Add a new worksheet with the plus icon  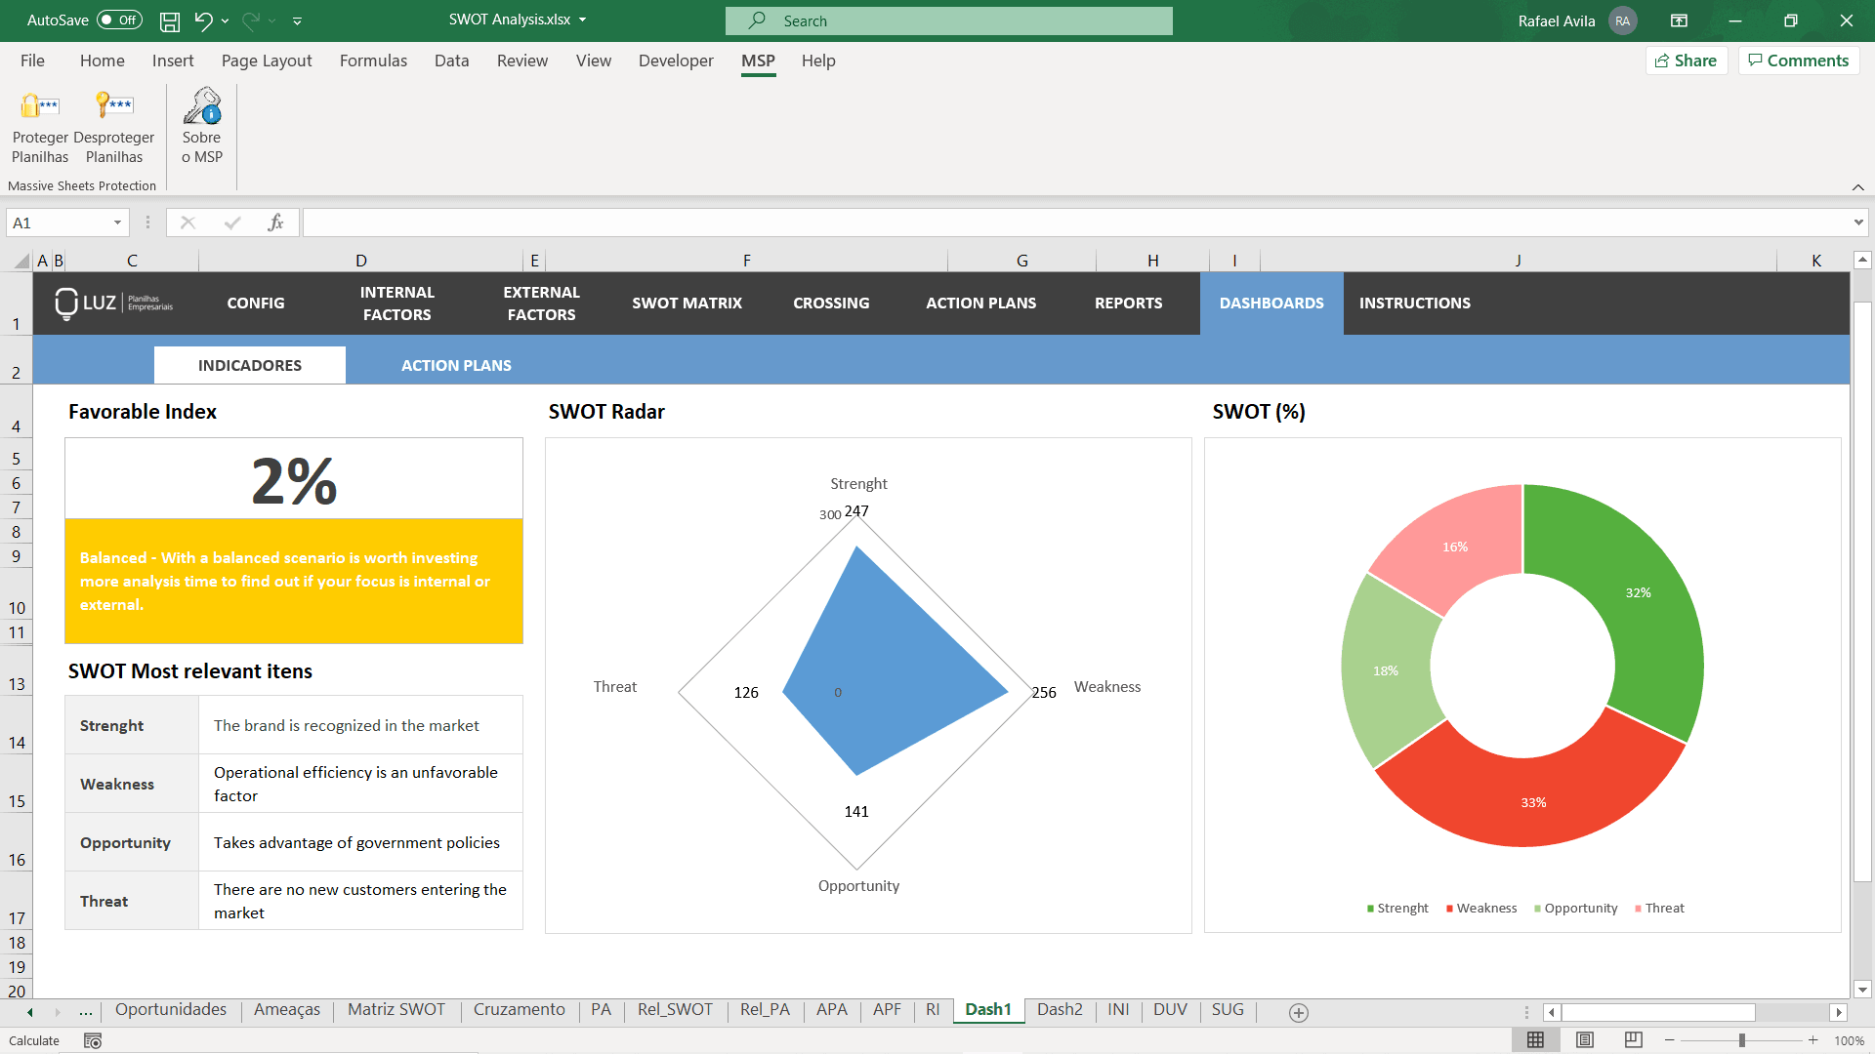1299,1013
